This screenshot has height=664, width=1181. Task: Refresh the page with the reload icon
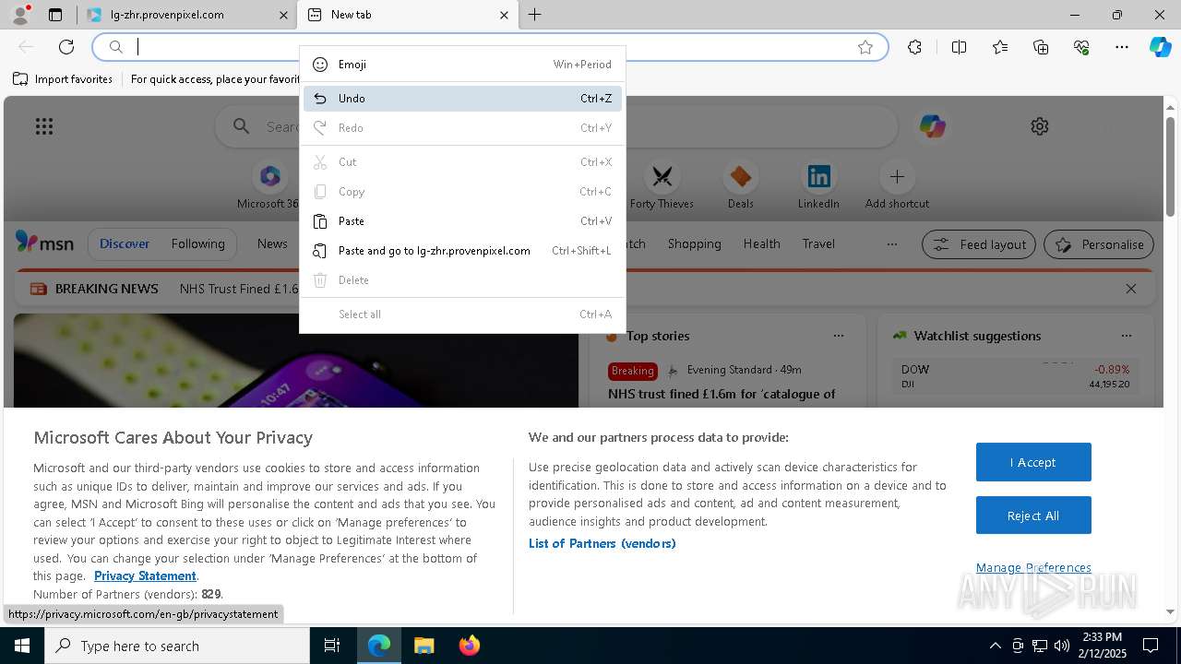[x=66, y=47]
